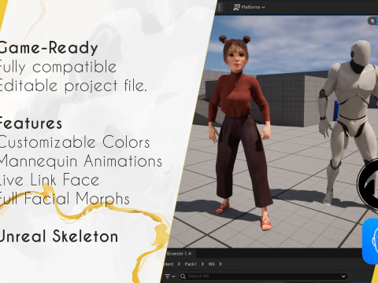The image size is (378, 283).
Task: Navigate to the Pack1 breadcrumb folder
Action: click(191, 264)
